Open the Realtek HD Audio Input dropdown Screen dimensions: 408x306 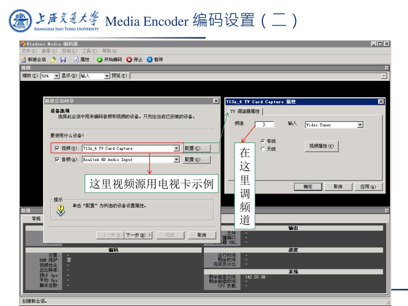point(177,159)
